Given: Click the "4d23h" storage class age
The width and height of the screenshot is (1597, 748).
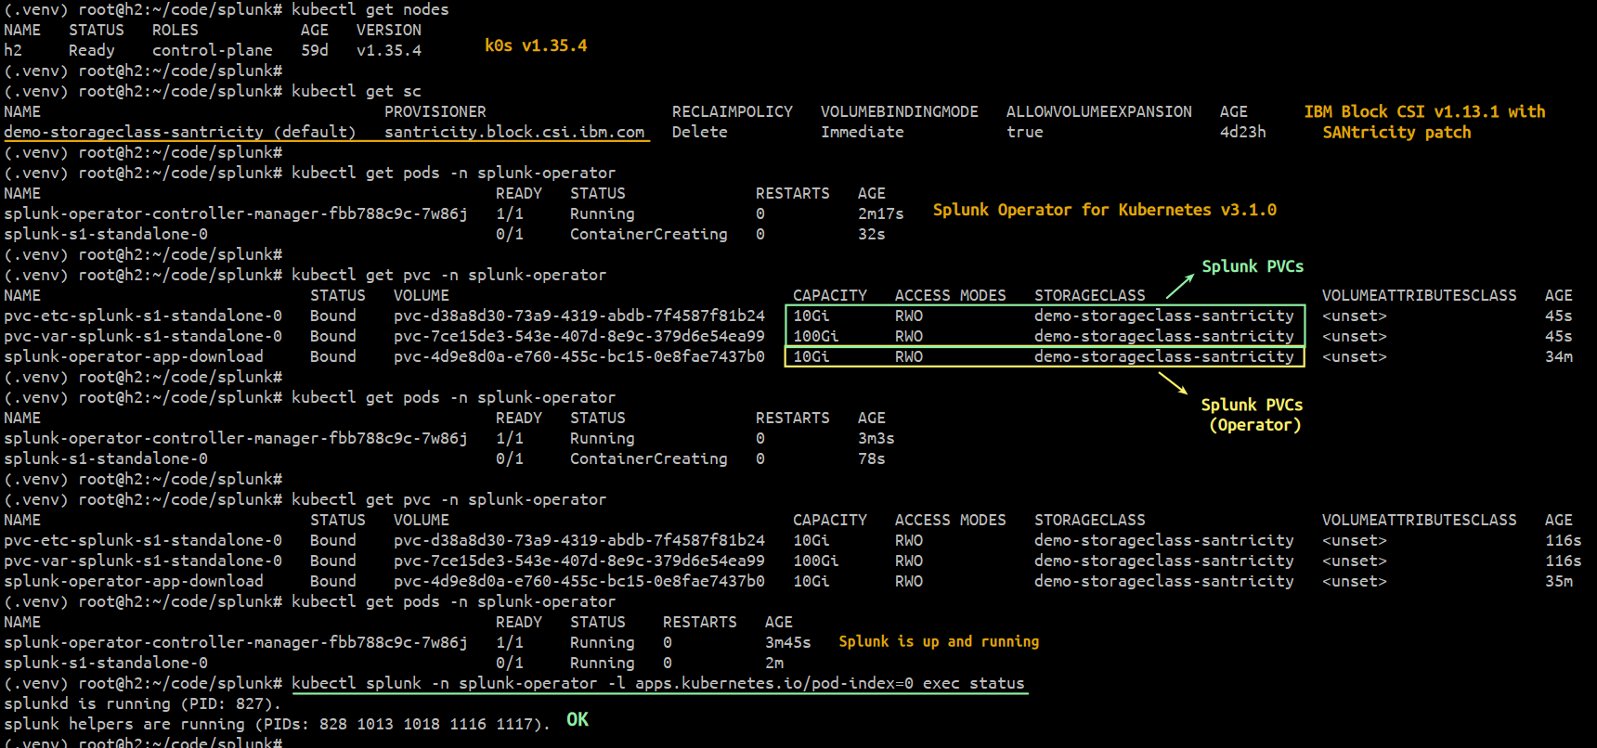Looking at the screenshot, I should tap(1243, 132).
